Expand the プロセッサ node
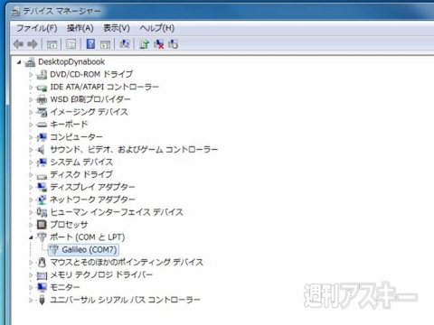This screenshot has width=434, height=325. point(31,225)
